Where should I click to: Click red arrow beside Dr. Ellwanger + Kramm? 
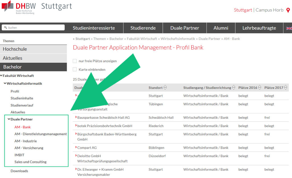(76, 169)
